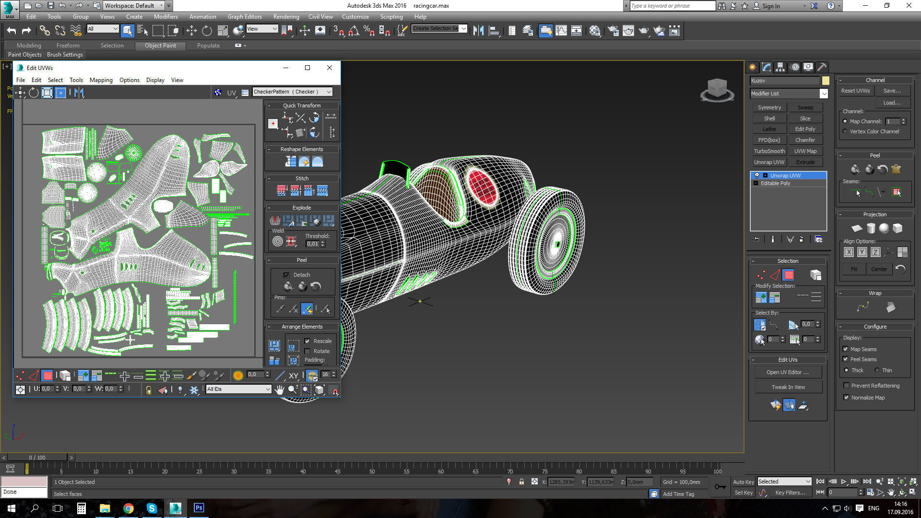This screenshot has height=518, width=921.
Task: Click the Spline wrap icon
Action: tap(862, 307)
